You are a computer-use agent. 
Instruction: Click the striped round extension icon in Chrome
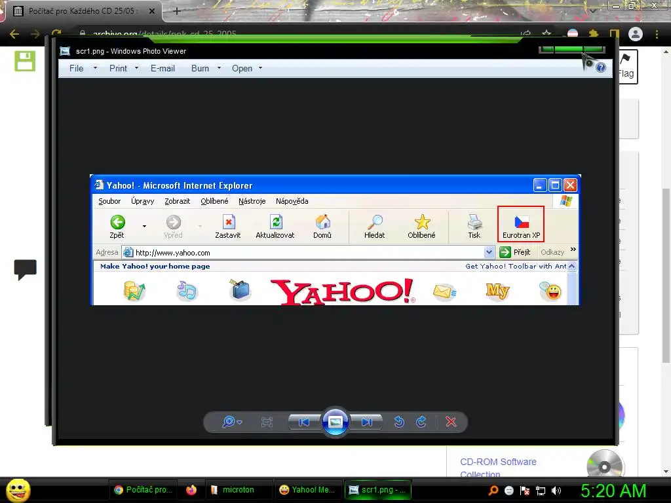point(573,34)
